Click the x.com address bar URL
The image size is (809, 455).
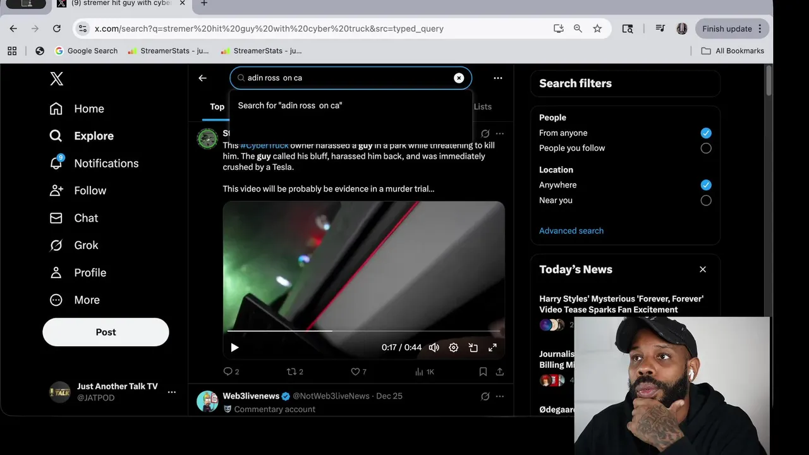point(269,28)
